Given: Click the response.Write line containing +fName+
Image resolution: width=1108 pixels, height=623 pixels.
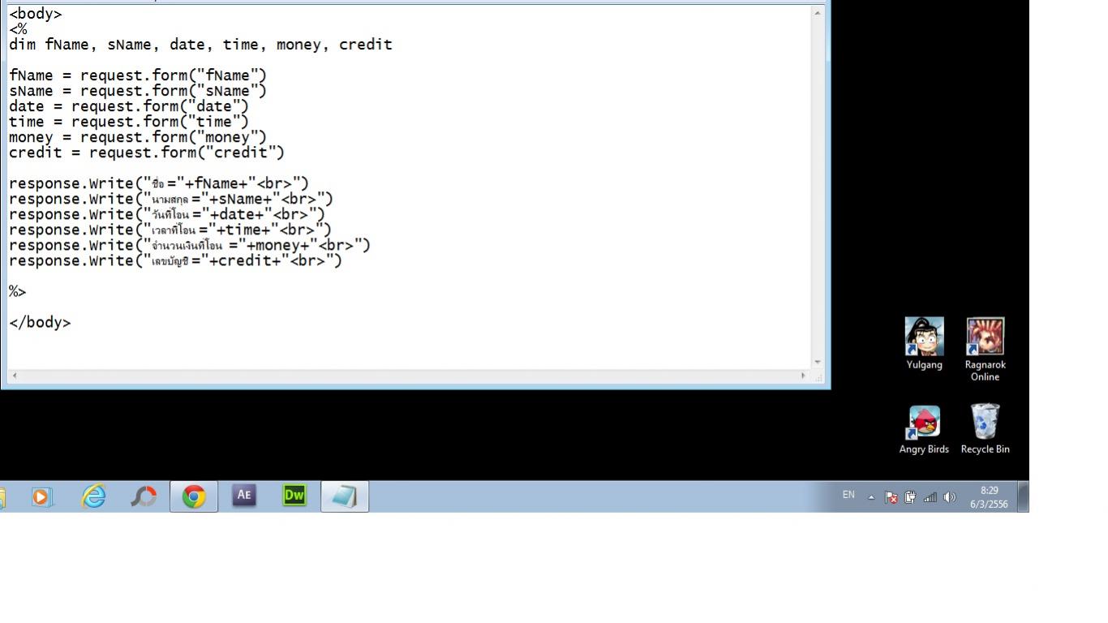Looking at the screenshot, I should pos(159,183).
